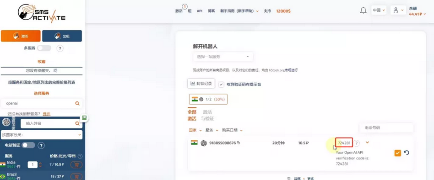Open the 按国家分类 dropdown
The width and height of the screenshot is (434, 180).
[42, 135]
